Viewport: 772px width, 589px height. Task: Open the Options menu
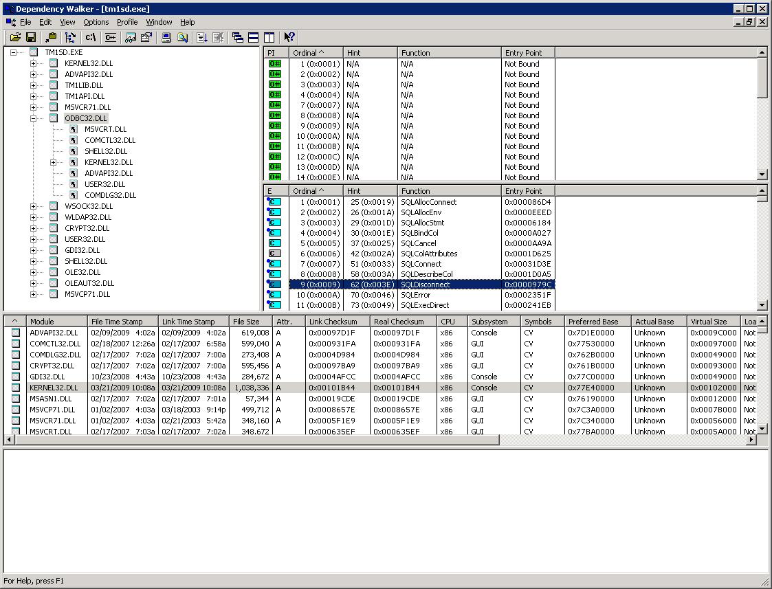[96, 22]
